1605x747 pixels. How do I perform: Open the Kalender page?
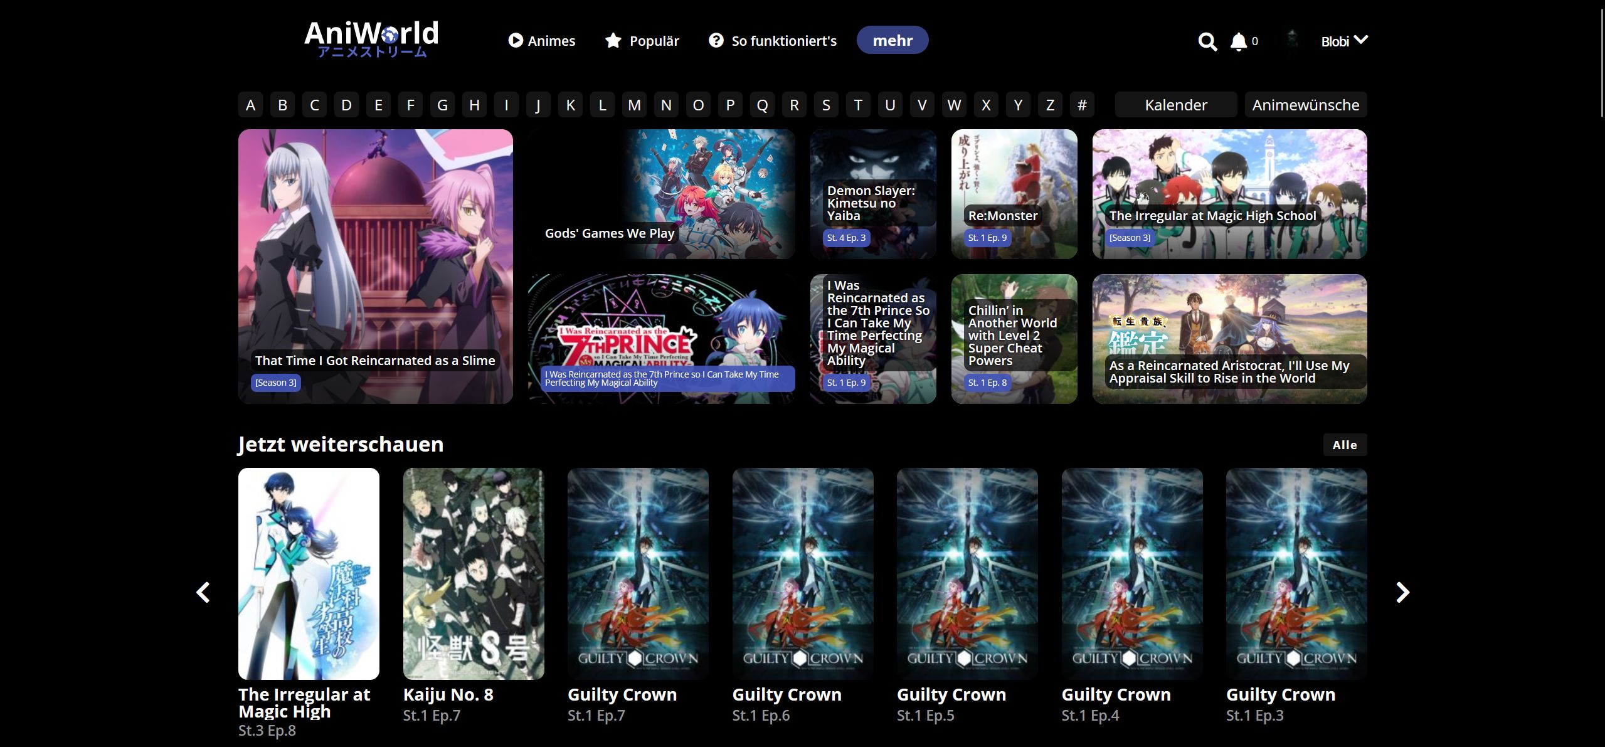point(1176,105)
